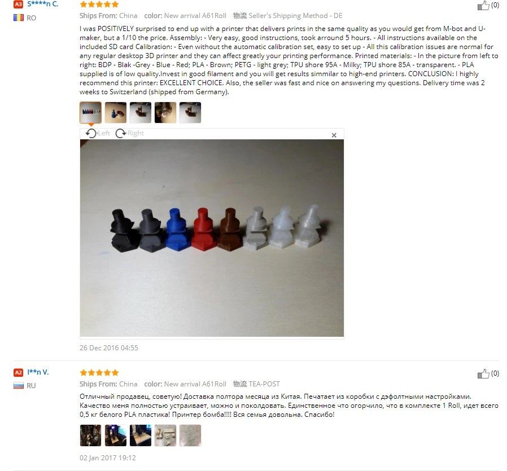Open reviewer name I**n V.
This screenshot has width=507, height=471.
coord(38,372)
